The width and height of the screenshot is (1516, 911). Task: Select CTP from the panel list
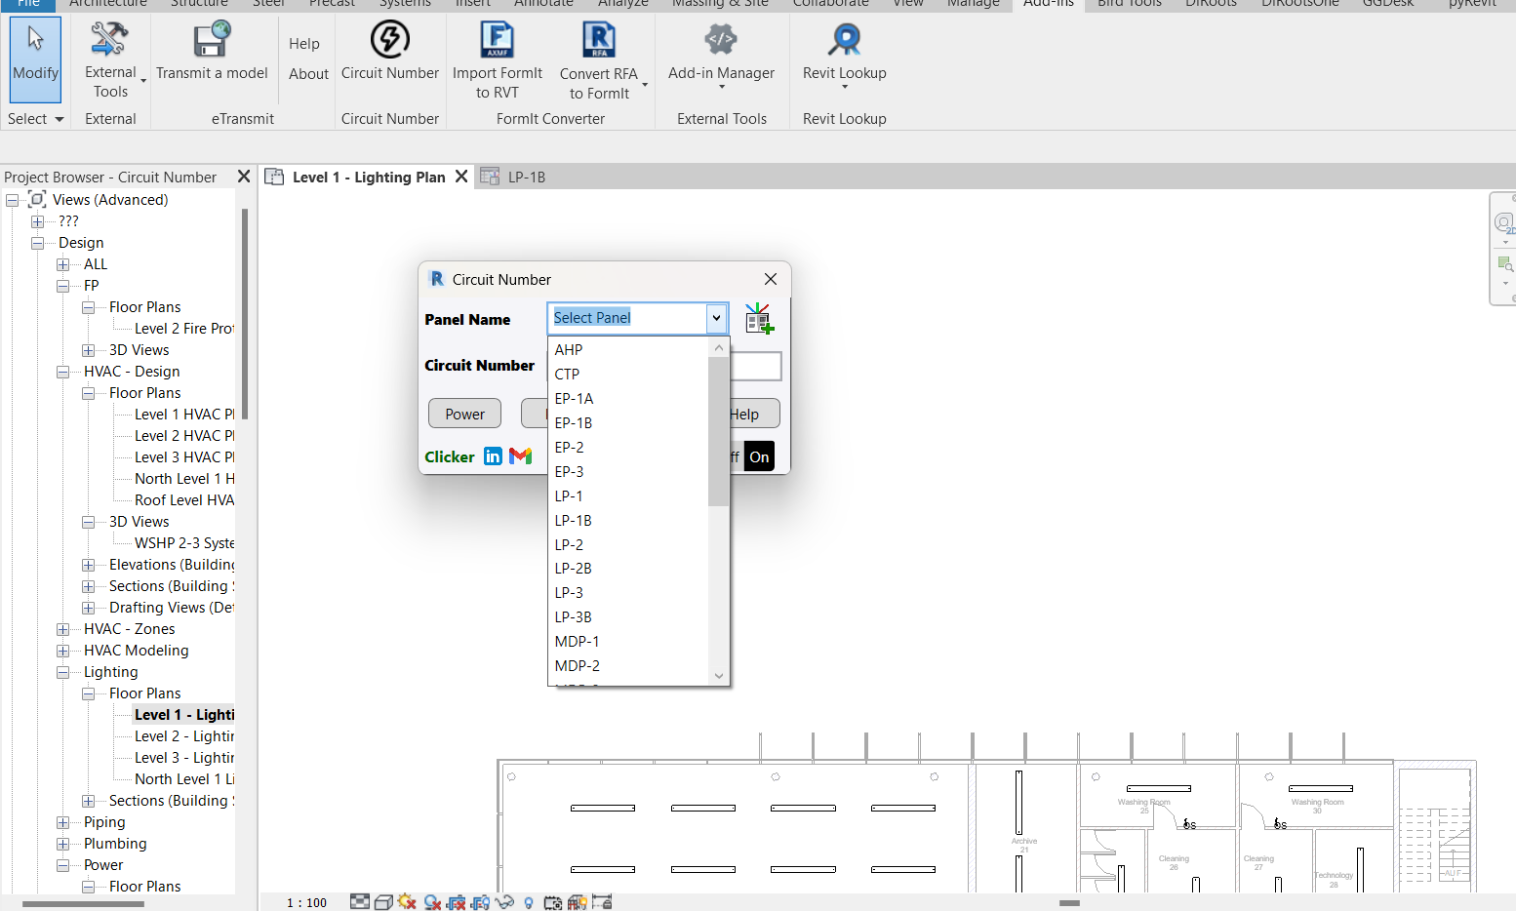pyautogui.click(x=628, y=374)
